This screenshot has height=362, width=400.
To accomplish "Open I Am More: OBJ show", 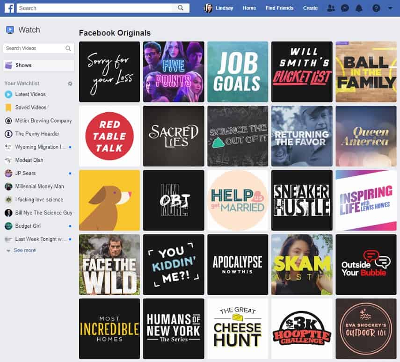I will point(174,200).
